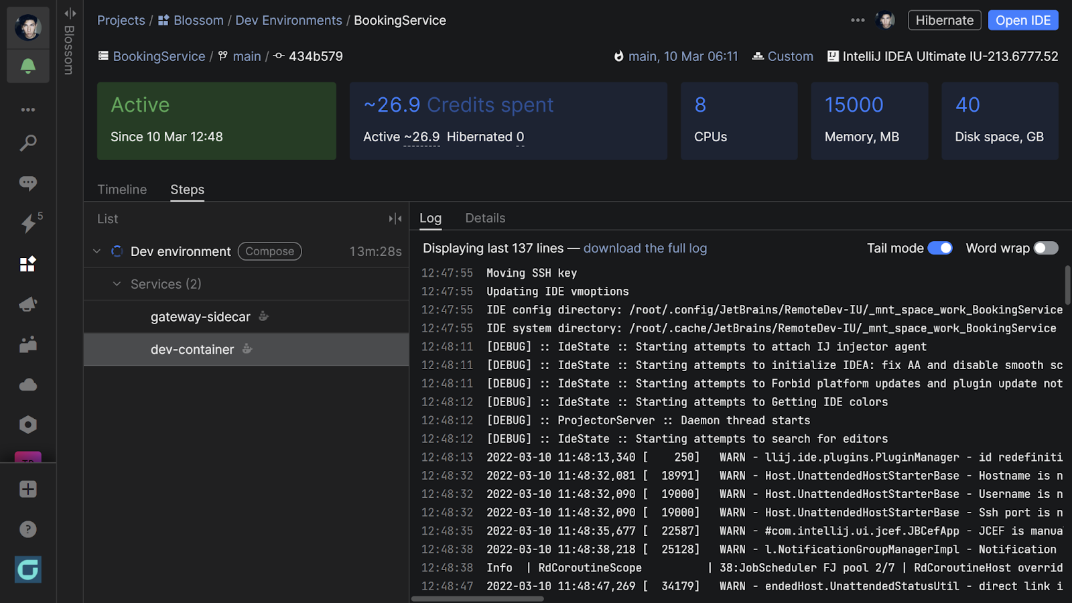Go to Blossom breadcrumb link

point(198,20)
